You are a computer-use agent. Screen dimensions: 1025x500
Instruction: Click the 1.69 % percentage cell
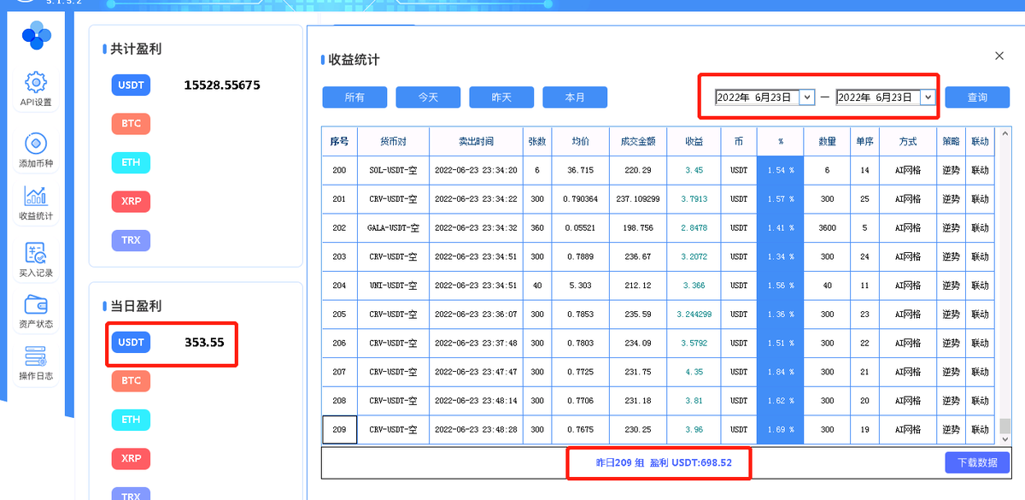pos(781,430)
